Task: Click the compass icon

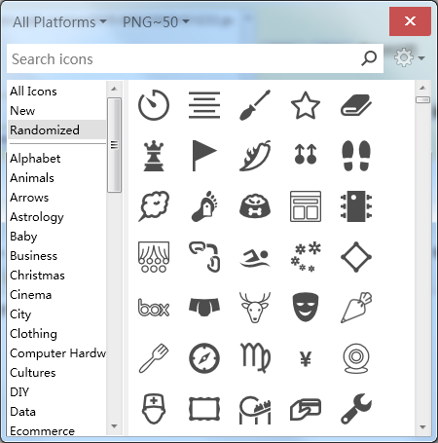Action: coord(204,358)
